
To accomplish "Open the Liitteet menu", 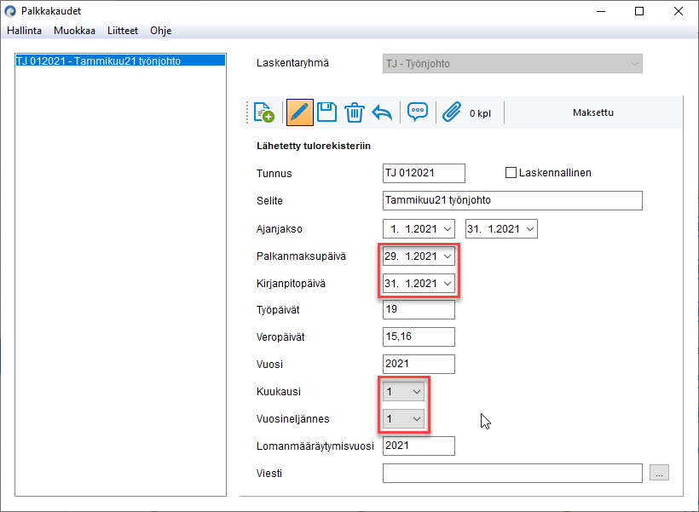I will coord(123,31).
